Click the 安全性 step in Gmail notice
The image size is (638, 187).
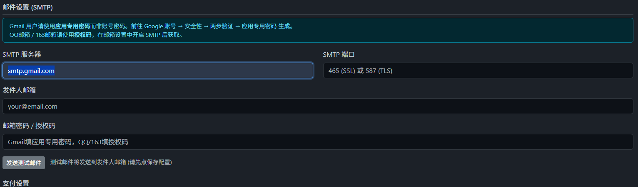(x=193, y=26)
